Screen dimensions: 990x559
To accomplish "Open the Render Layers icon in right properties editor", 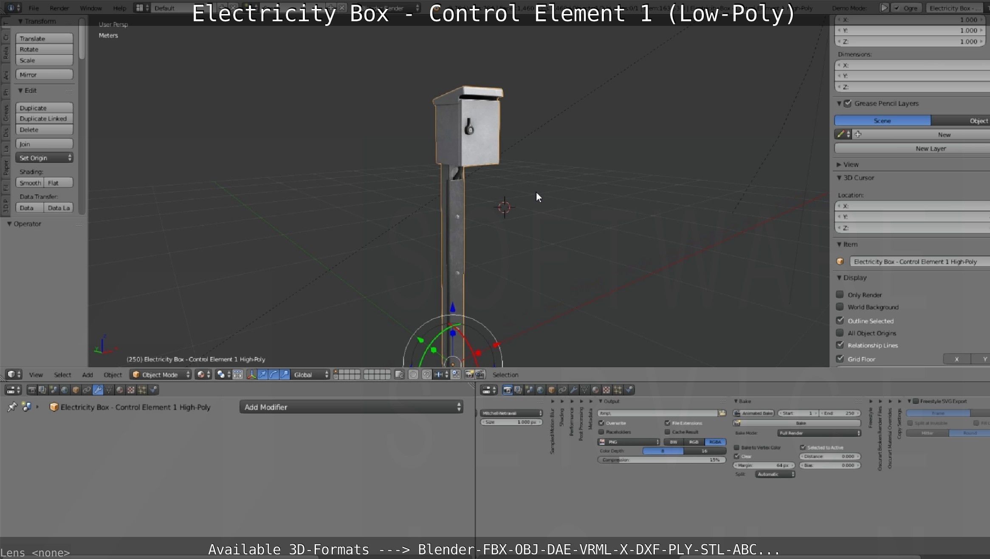I will 518,390.
